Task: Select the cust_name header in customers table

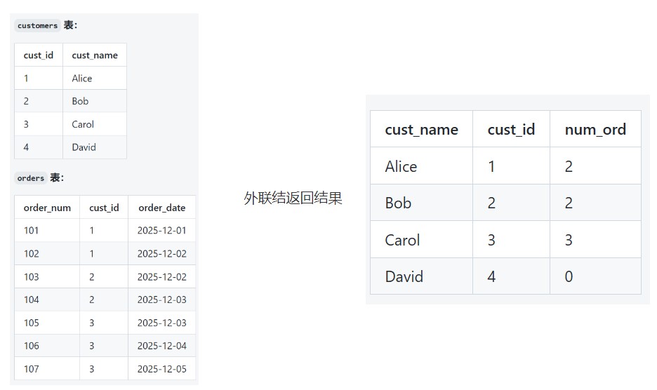Action: 95,55
